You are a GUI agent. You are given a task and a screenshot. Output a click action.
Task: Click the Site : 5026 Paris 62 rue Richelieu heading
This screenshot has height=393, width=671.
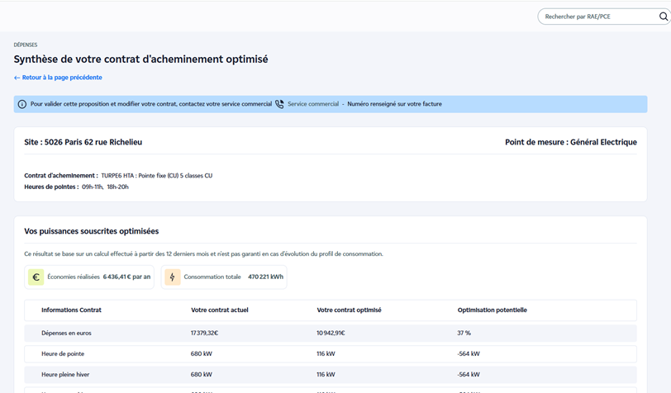pyautogui.click(x=83, y=142)
